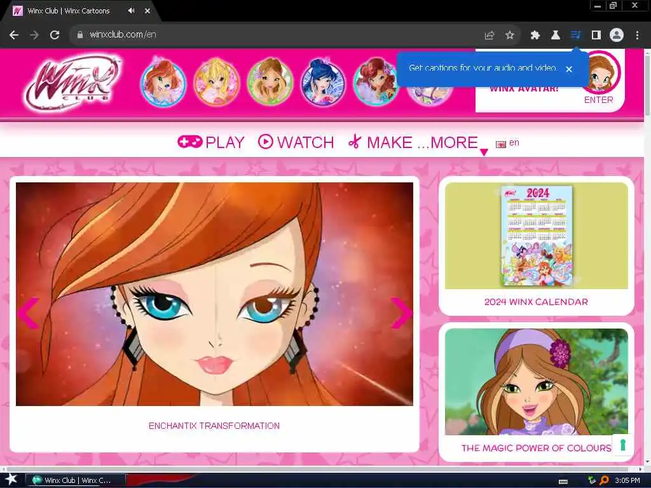Open the magnifier search tray icon
Screen dimensions: 651x488
[x=604, y=480]
